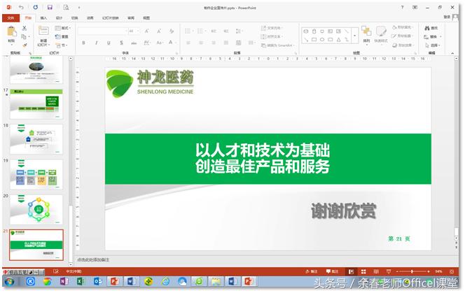This screenshot has width=465, height=293.
Task: Click the Select button in editing group
Action: click(433, 45)
